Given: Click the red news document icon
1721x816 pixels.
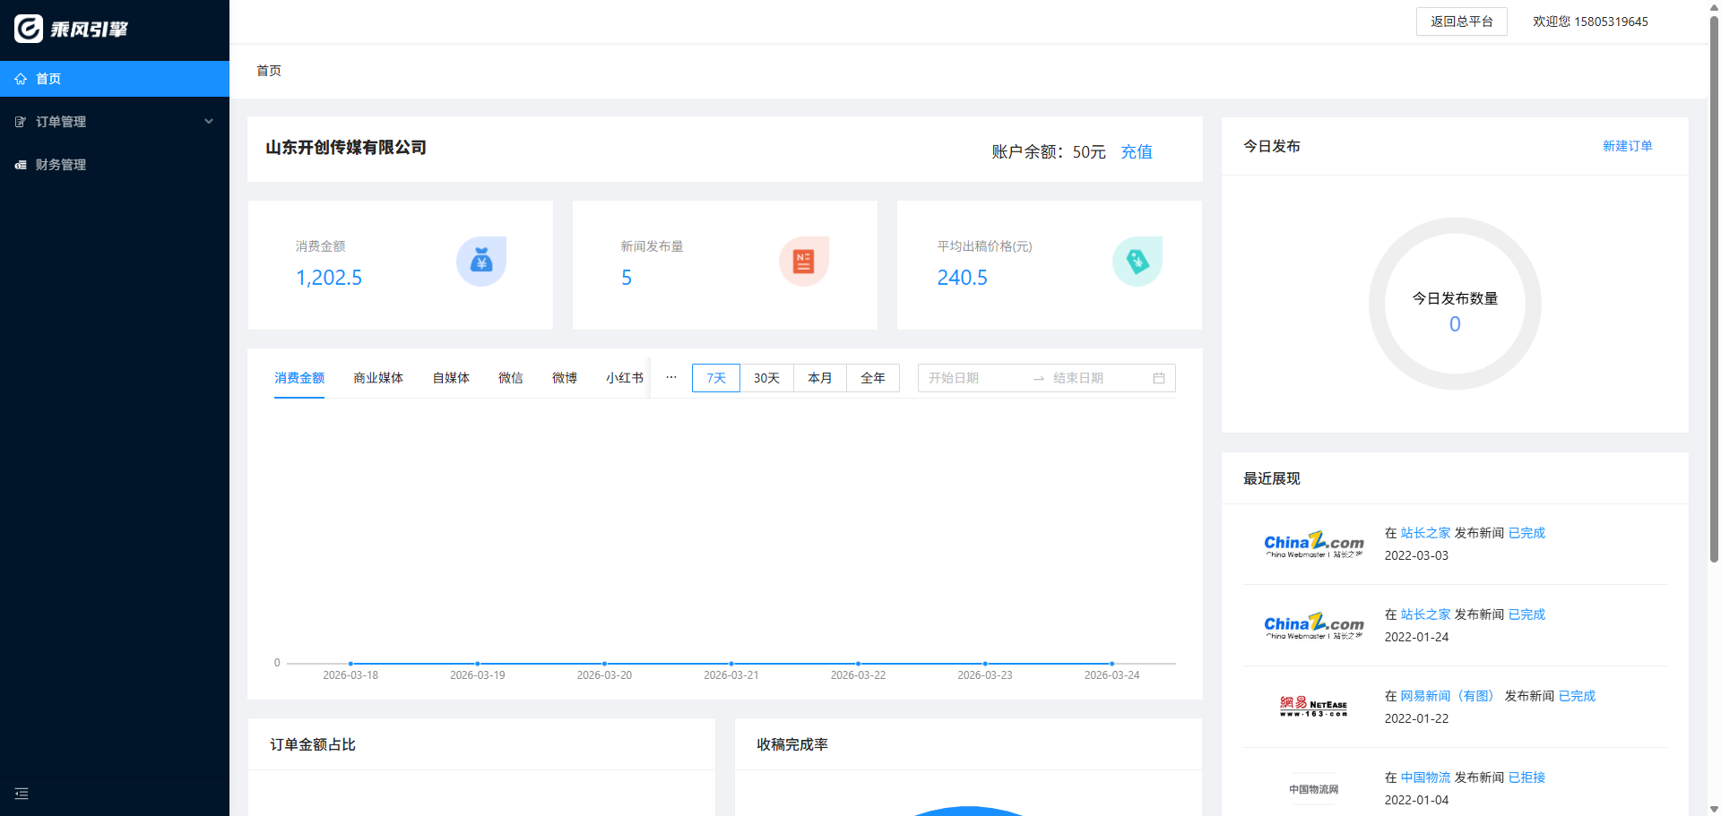Looking at the screenshot, I should [x=803, y=262].
